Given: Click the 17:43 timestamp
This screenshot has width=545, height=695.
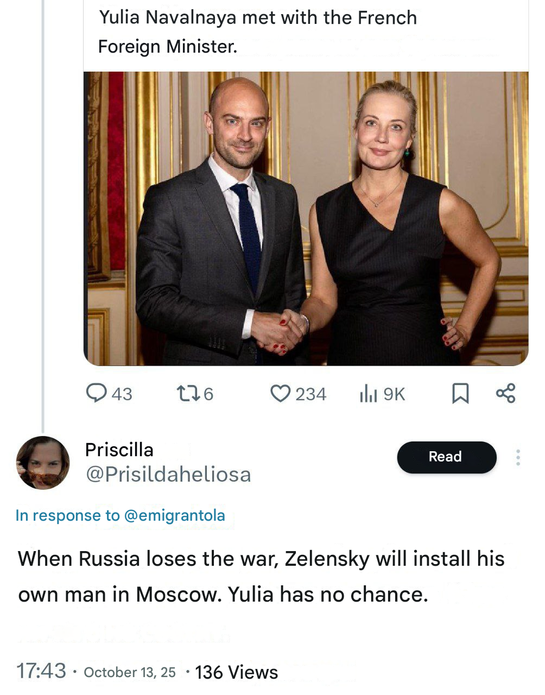Looking at the screenshot, I should [x=41, y=671].
